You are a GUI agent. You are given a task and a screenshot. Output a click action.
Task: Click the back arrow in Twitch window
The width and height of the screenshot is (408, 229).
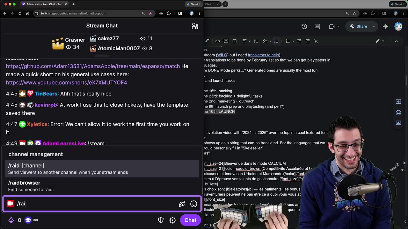point(5,13)
